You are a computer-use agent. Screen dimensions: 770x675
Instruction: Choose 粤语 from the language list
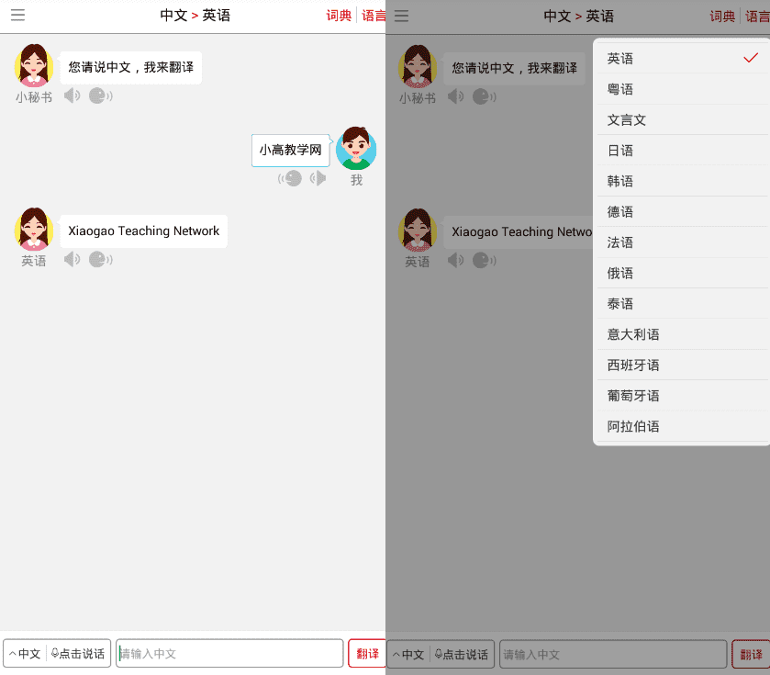coord(681,89)
